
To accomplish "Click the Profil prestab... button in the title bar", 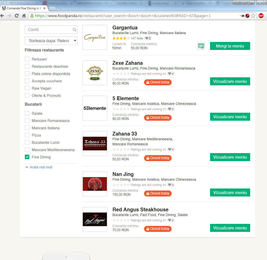I will 243,3.
